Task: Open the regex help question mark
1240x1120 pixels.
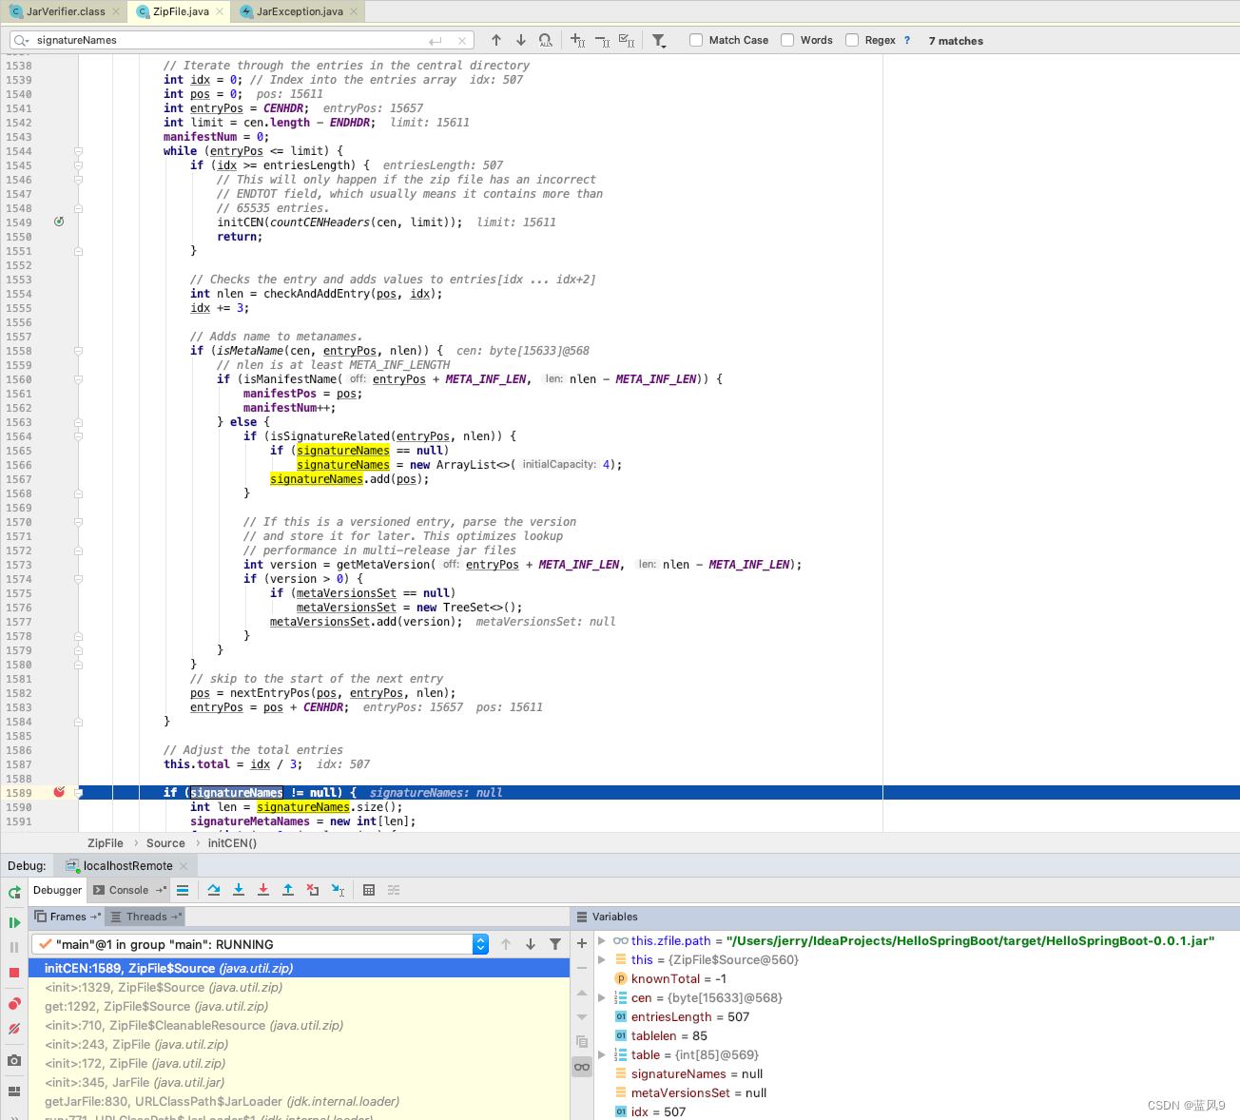Action: pos(907,40)
